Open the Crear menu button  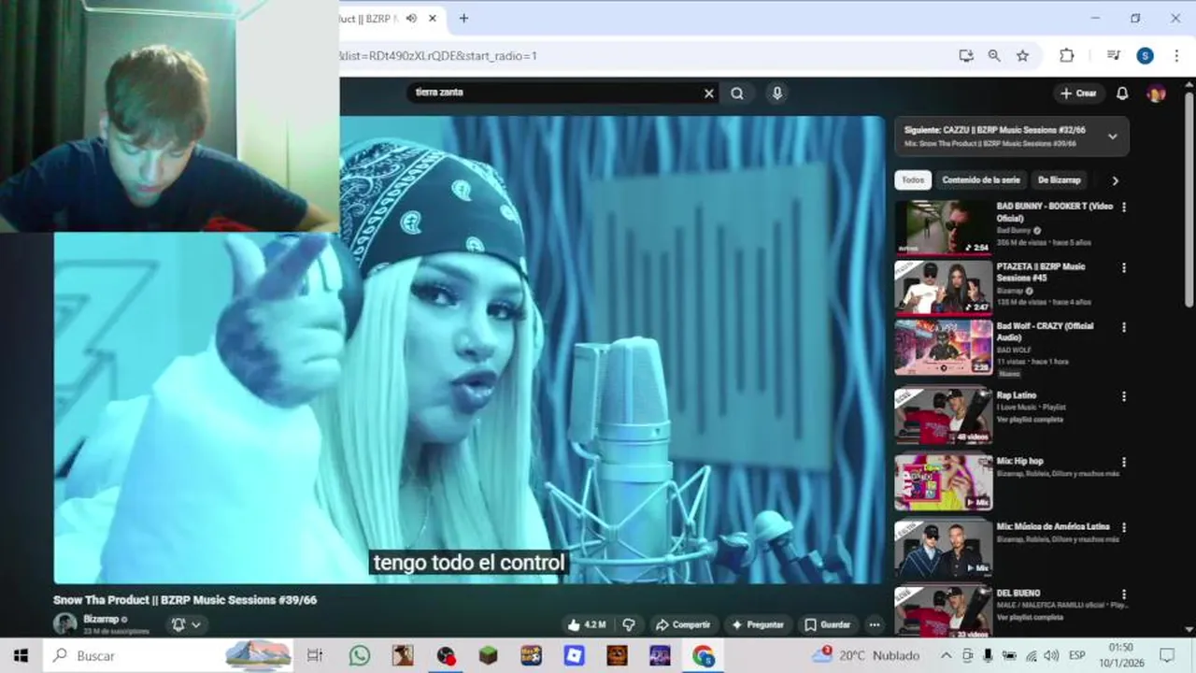[x=1078, y=93]
